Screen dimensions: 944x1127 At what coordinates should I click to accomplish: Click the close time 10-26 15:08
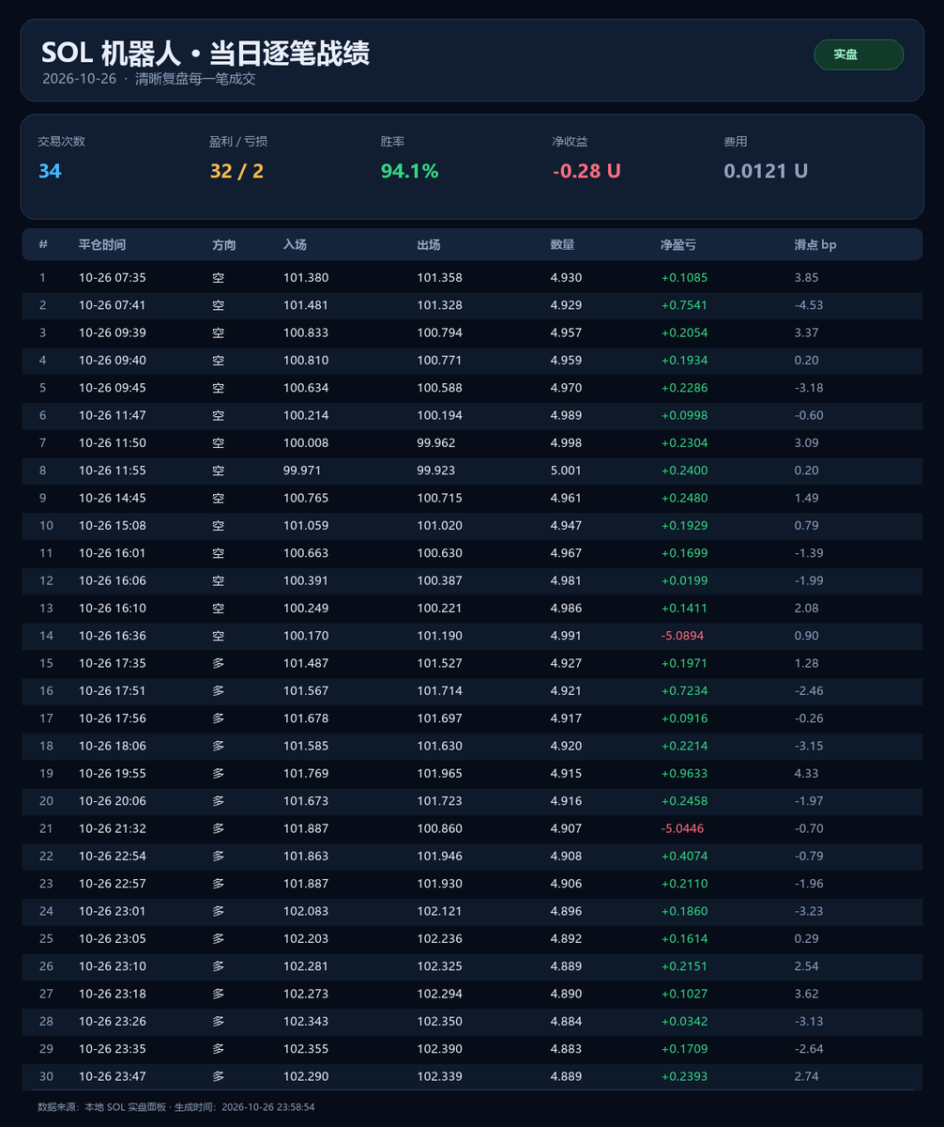(x=113, y=526)
